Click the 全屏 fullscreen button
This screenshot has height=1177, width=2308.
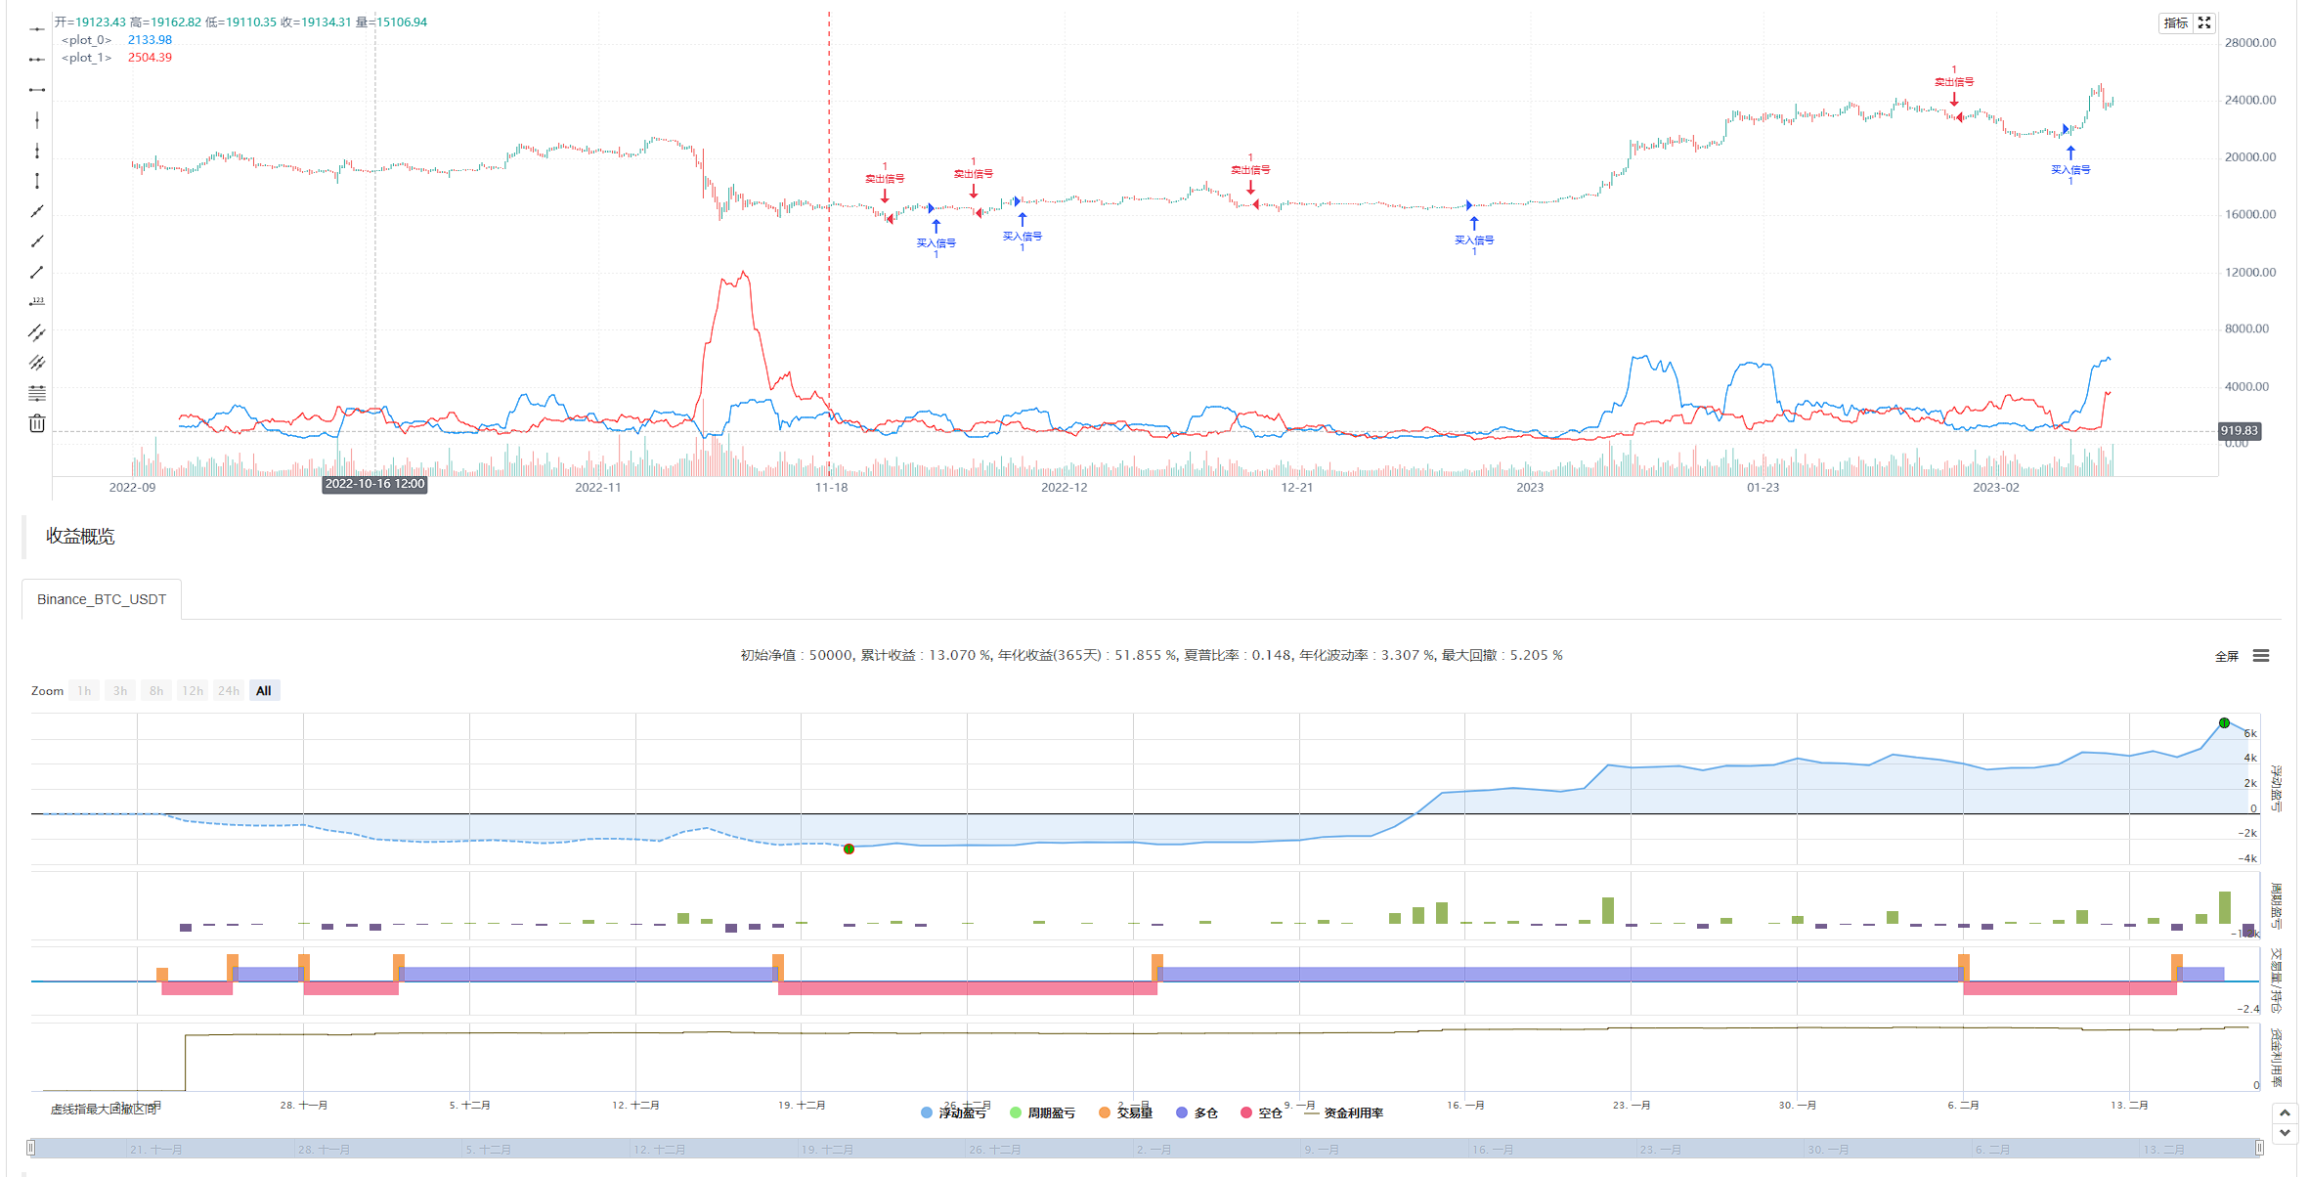click(2226, 656)
